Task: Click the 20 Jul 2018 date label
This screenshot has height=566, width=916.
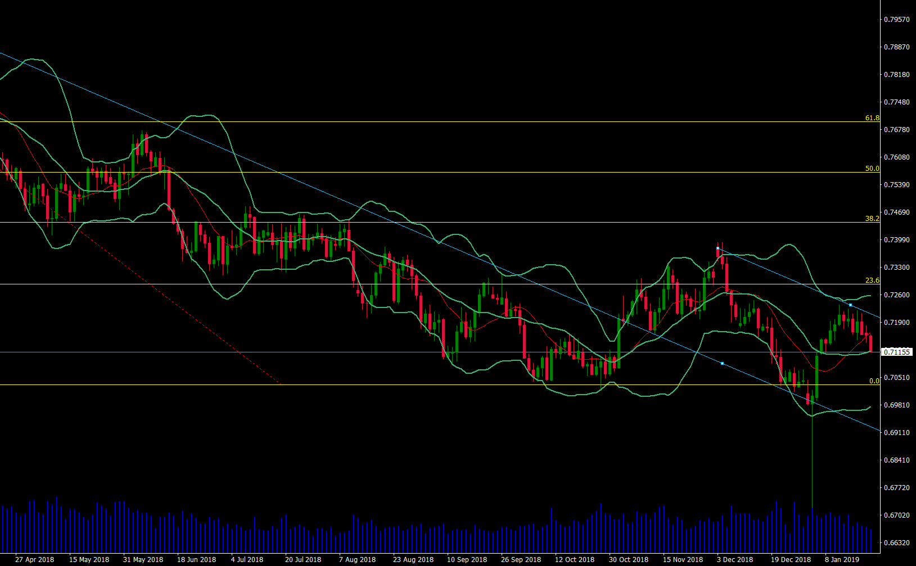Action: pos(303,560)
